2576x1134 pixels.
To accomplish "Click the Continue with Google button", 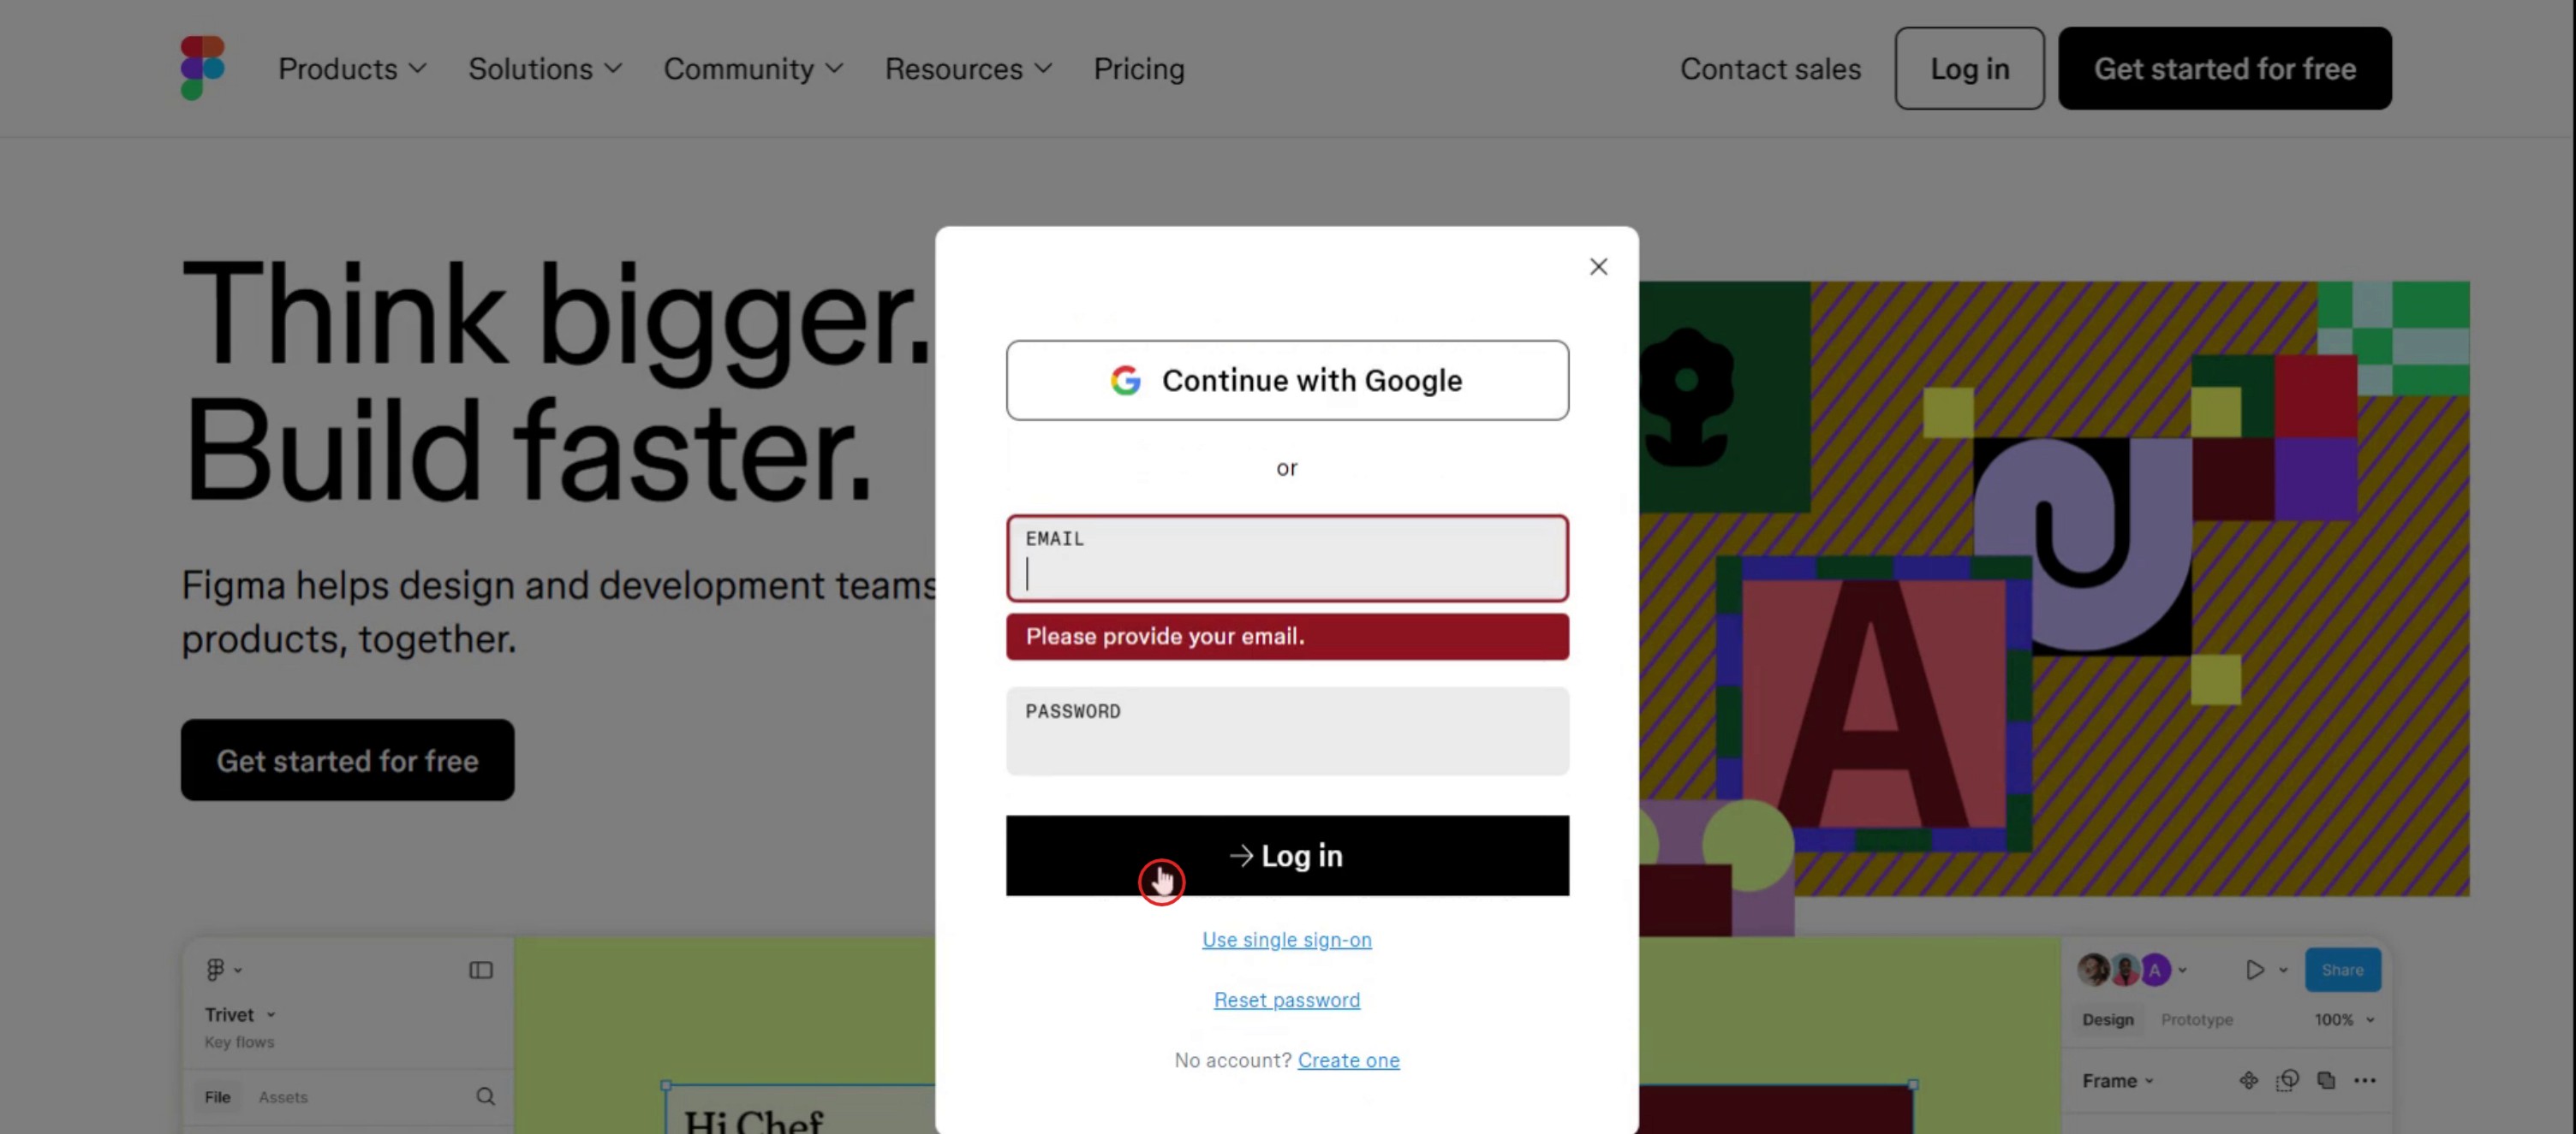I will click(1287, 381).
